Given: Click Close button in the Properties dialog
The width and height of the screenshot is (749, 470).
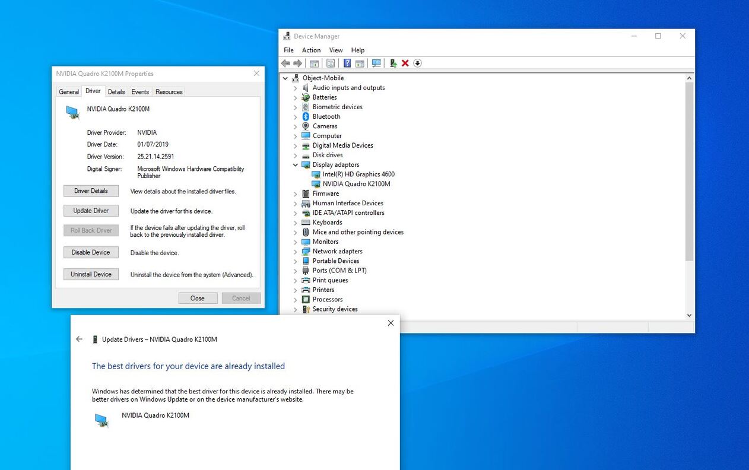Looking at the screenshot, I should coord(198,298).
